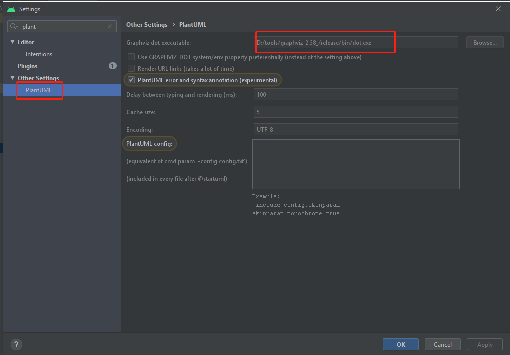Focus the settings search box containing 'plant'
This screenshot has width=510, height=355.
[62, 26]
